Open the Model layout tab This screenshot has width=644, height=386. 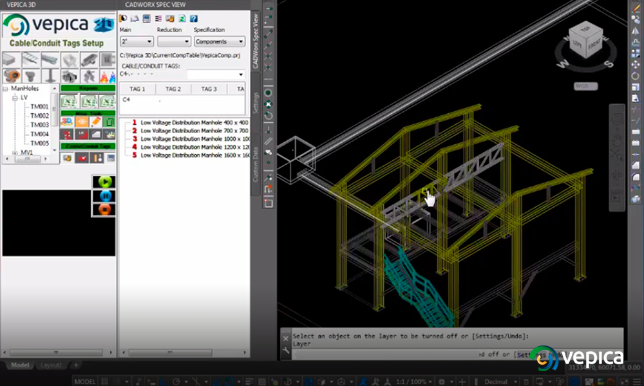(20, 365)
